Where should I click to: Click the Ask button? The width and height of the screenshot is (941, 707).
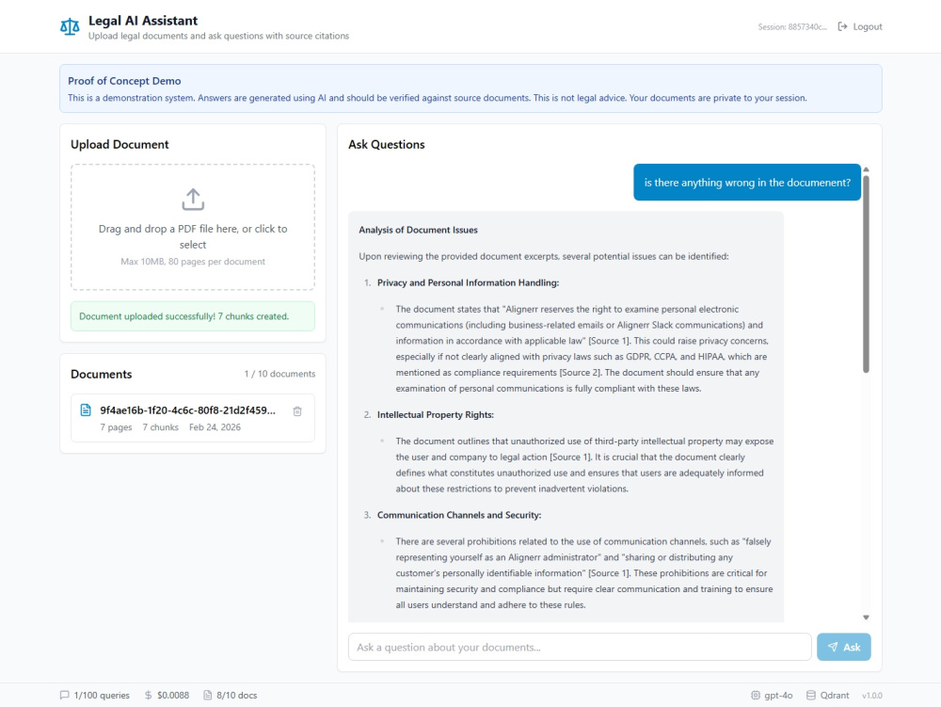844,647
